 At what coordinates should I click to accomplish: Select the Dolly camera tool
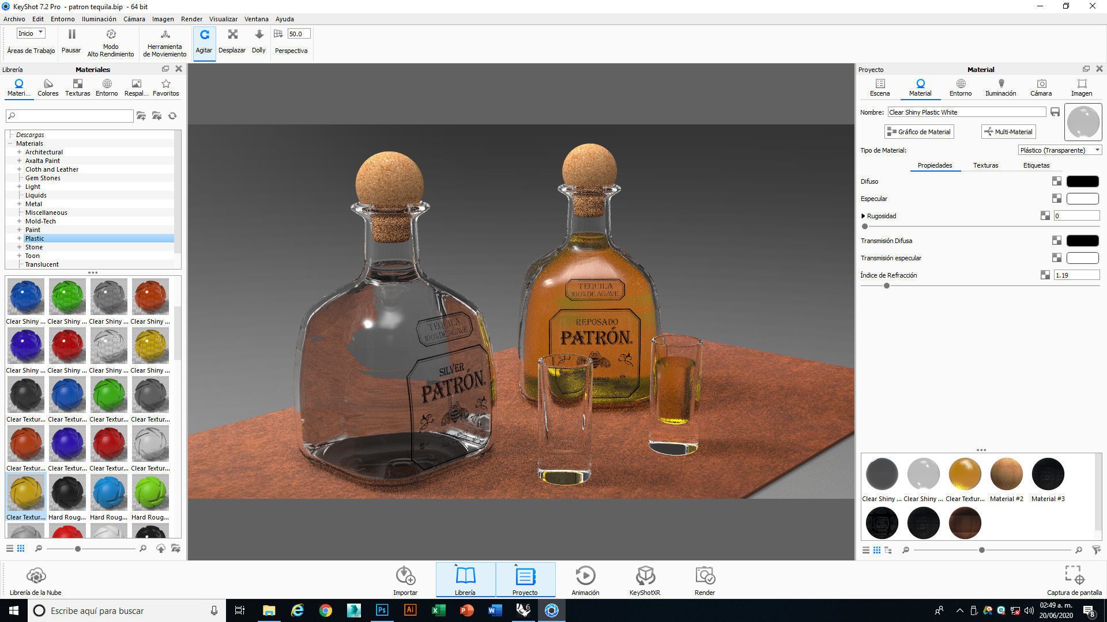pos(259,42)
